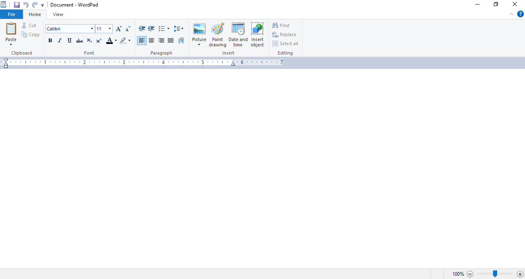Switch to the View tab

point(58,14)
